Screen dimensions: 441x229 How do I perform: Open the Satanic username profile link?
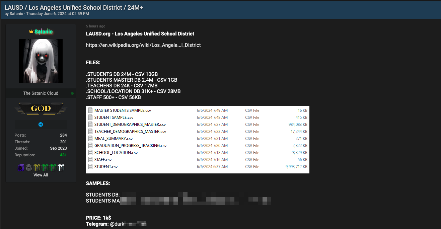coord(44,31)
